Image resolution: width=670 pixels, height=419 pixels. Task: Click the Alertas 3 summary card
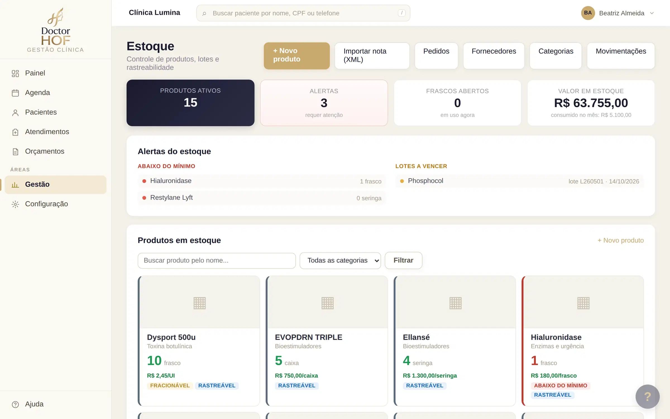pyautogui.click(x=324, y=103)
